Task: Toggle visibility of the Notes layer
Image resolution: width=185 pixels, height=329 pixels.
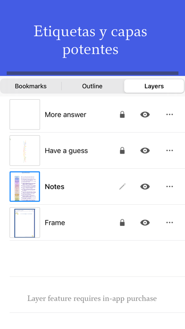Action: tap(145, 187)
